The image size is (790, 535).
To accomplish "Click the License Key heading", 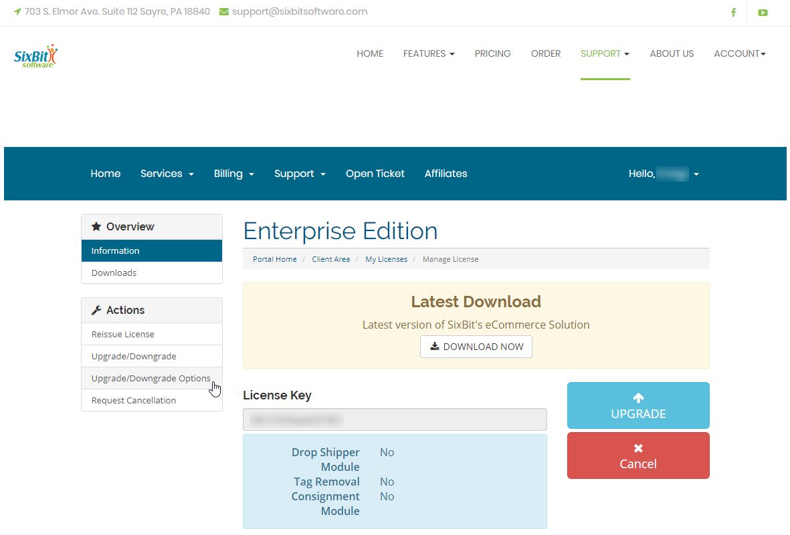I will [x=277, y=395].
